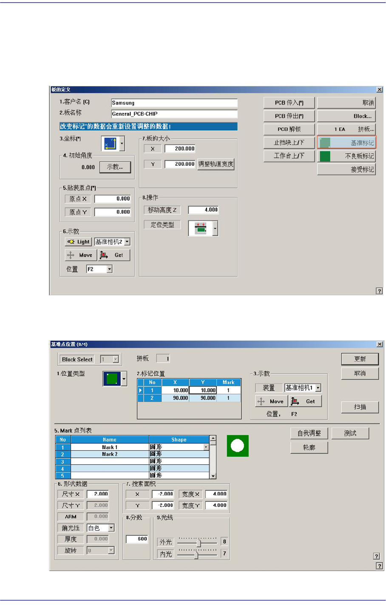
Task: Click the 自我调整 button
Action: coord(309,433)
